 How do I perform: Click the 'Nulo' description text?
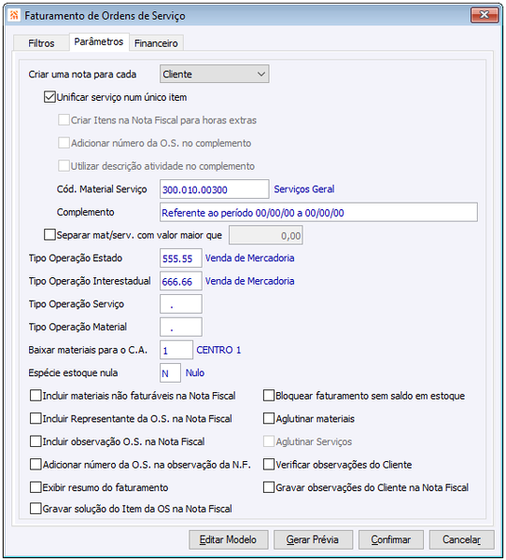click(x=195, y=372)
